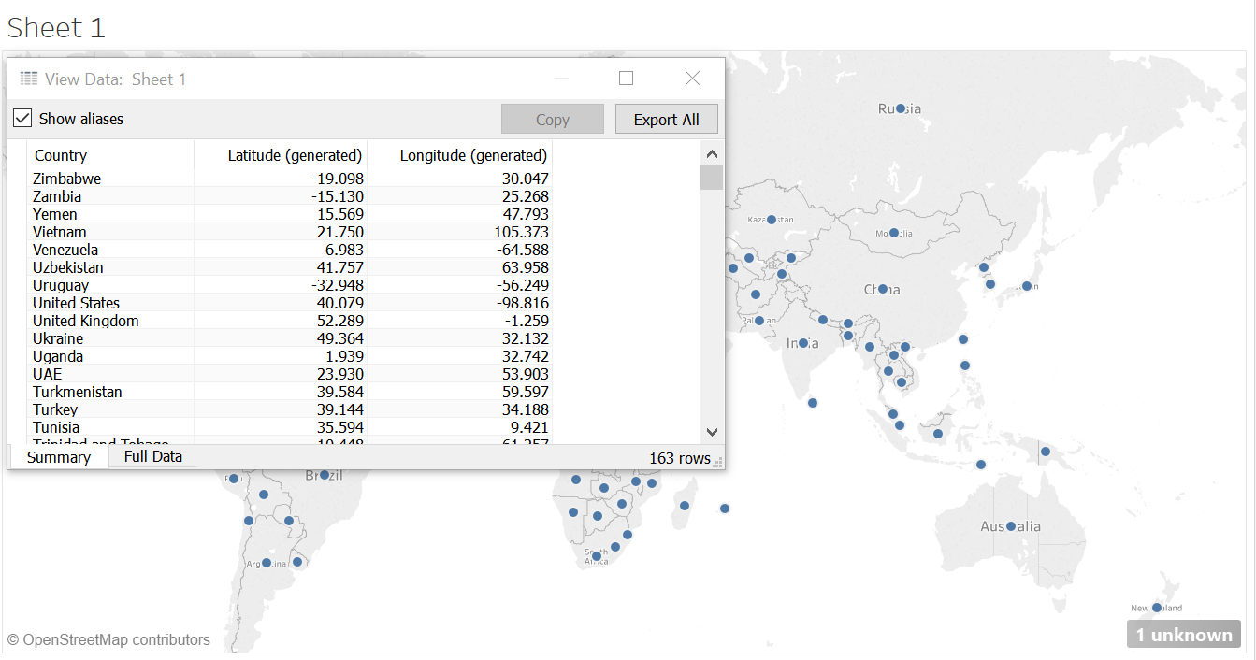The image size is (1256, 660).
Task: Maximize the View Data dialog
Action: point(627,79)
